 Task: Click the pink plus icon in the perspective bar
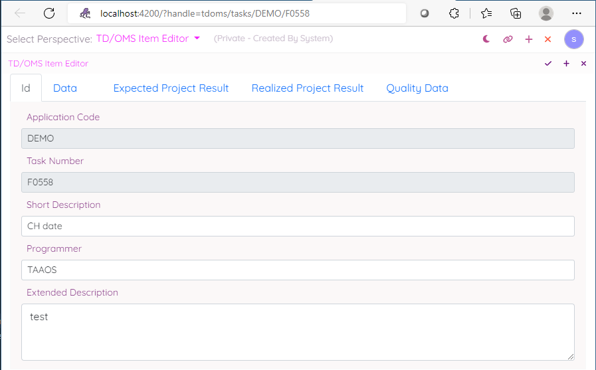click(x=529, y=39)
